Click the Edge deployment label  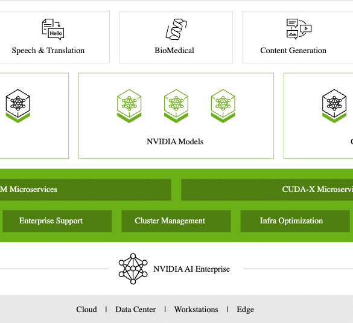[x=246, y=310]
